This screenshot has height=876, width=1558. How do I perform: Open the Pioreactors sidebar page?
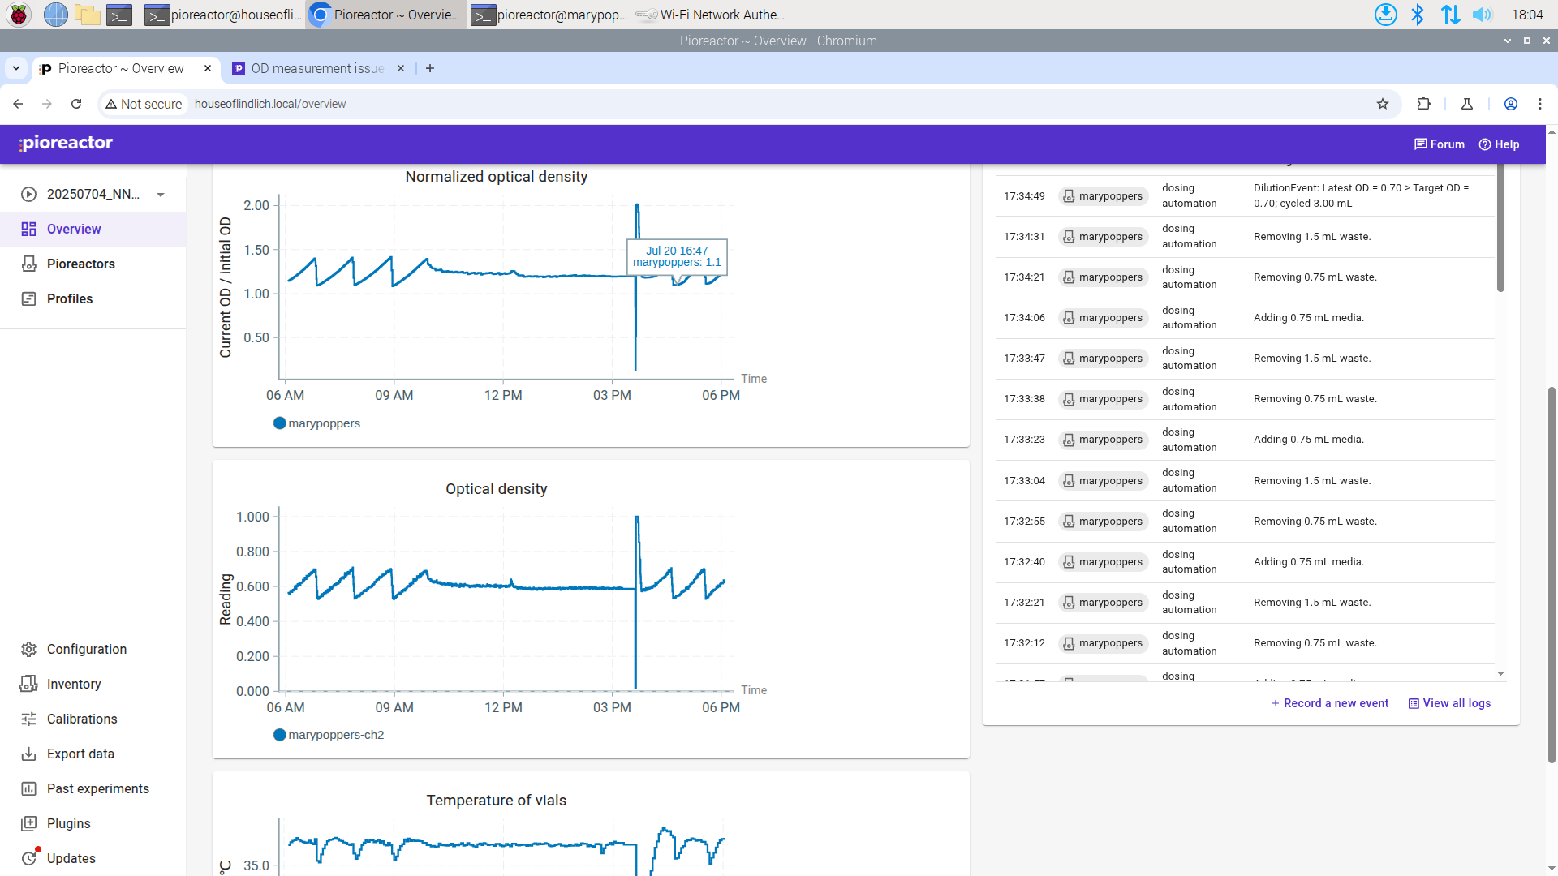(80, 264)
